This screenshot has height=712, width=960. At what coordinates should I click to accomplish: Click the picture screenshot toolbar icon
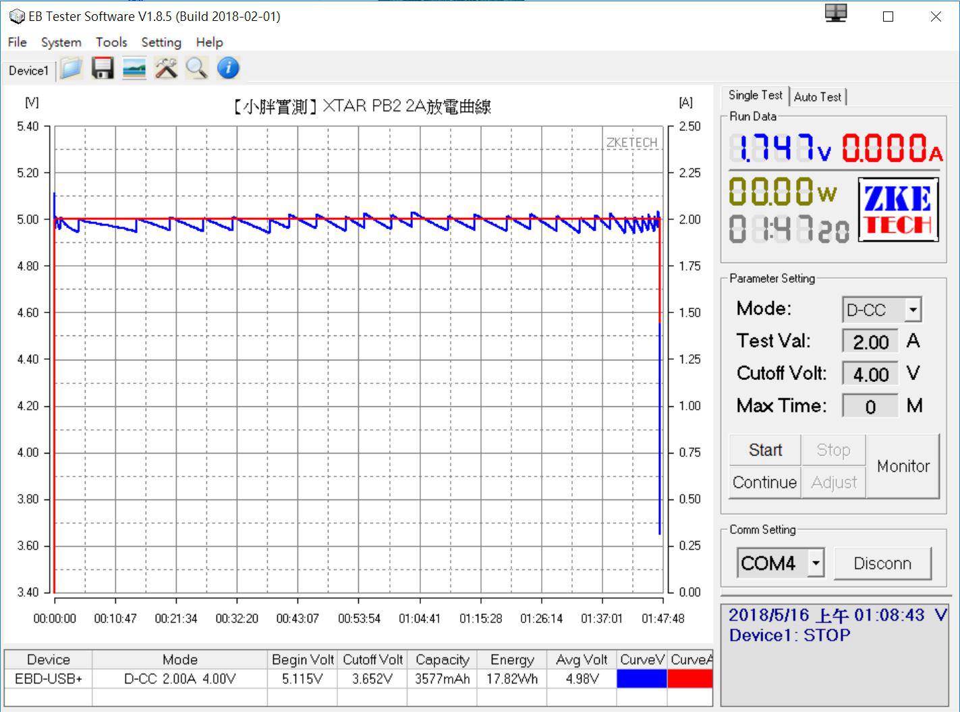[134, 69]
